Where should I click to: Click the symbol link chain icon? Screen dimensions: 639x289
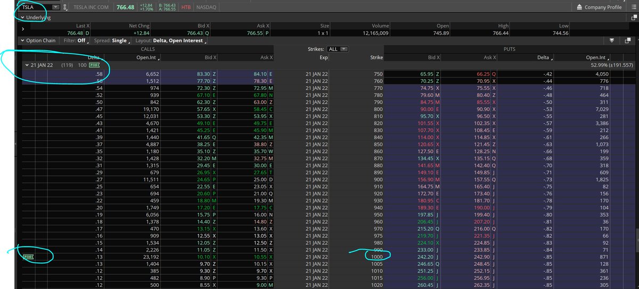coord(65,7)
